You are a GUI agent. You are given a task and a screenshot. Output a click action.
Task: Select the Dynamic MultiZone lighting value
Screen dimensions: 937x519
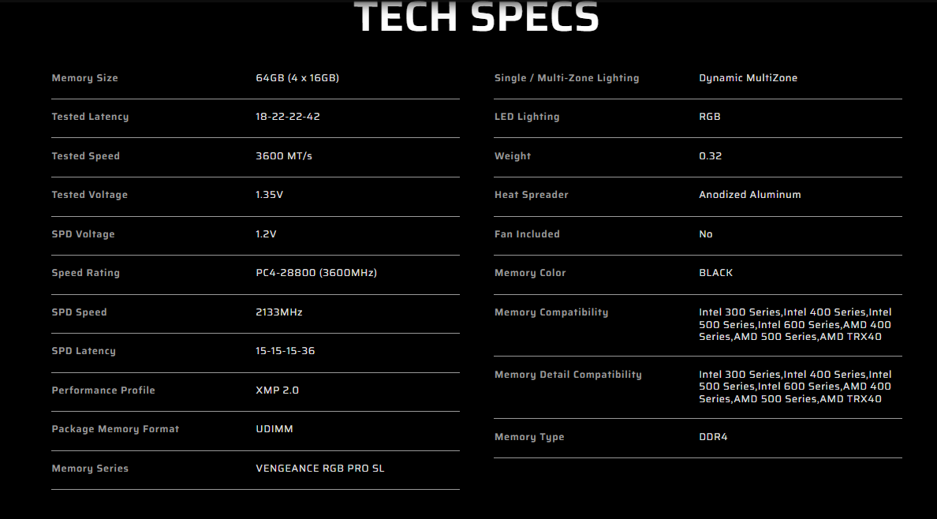[748, 78]
